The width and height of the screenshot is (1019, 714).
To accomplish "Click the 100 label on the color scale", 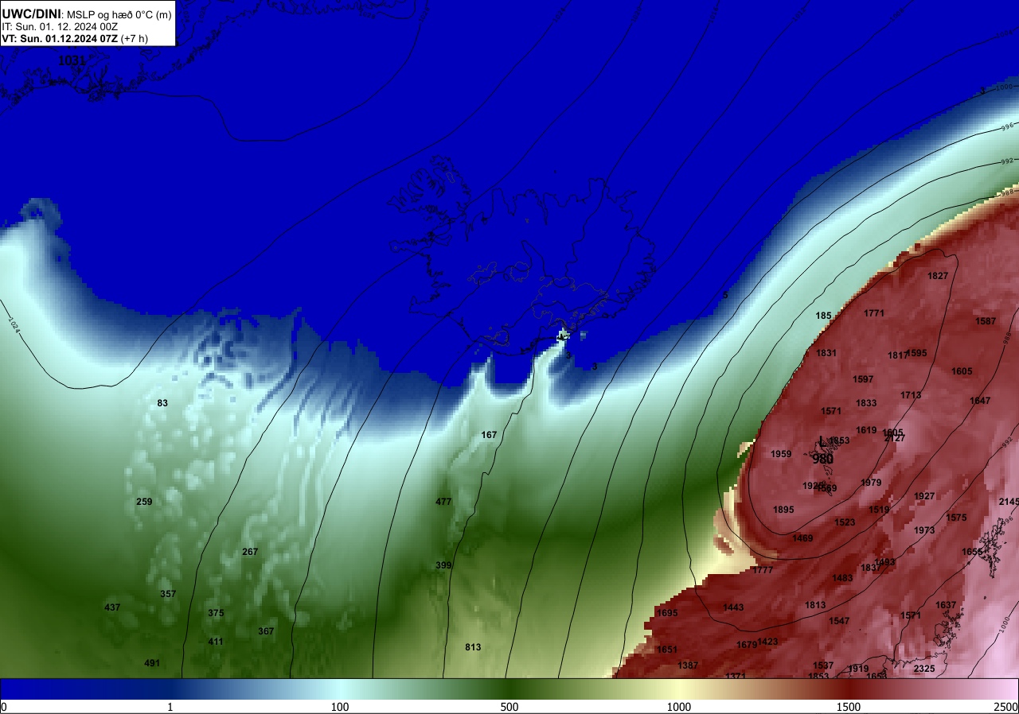I will pyautogui.click(x=340, y=707).
